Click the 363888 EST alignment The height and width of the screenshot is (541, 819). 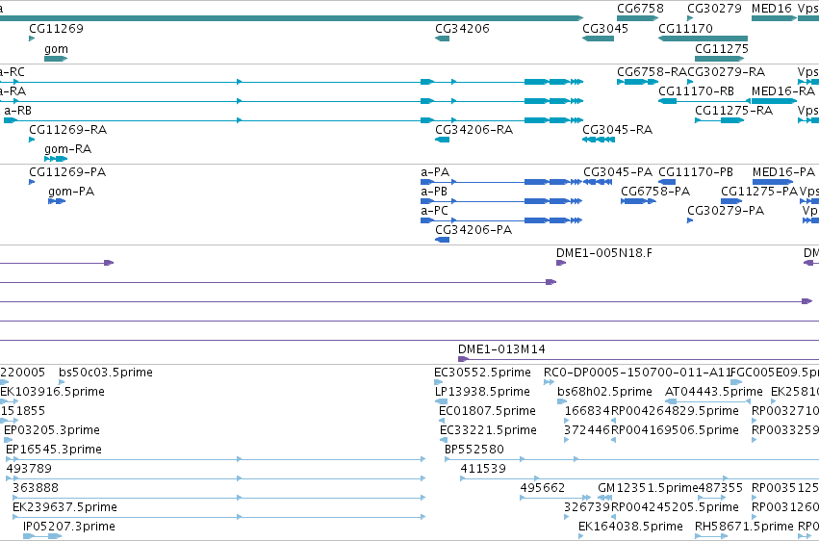tap(218, 498)
